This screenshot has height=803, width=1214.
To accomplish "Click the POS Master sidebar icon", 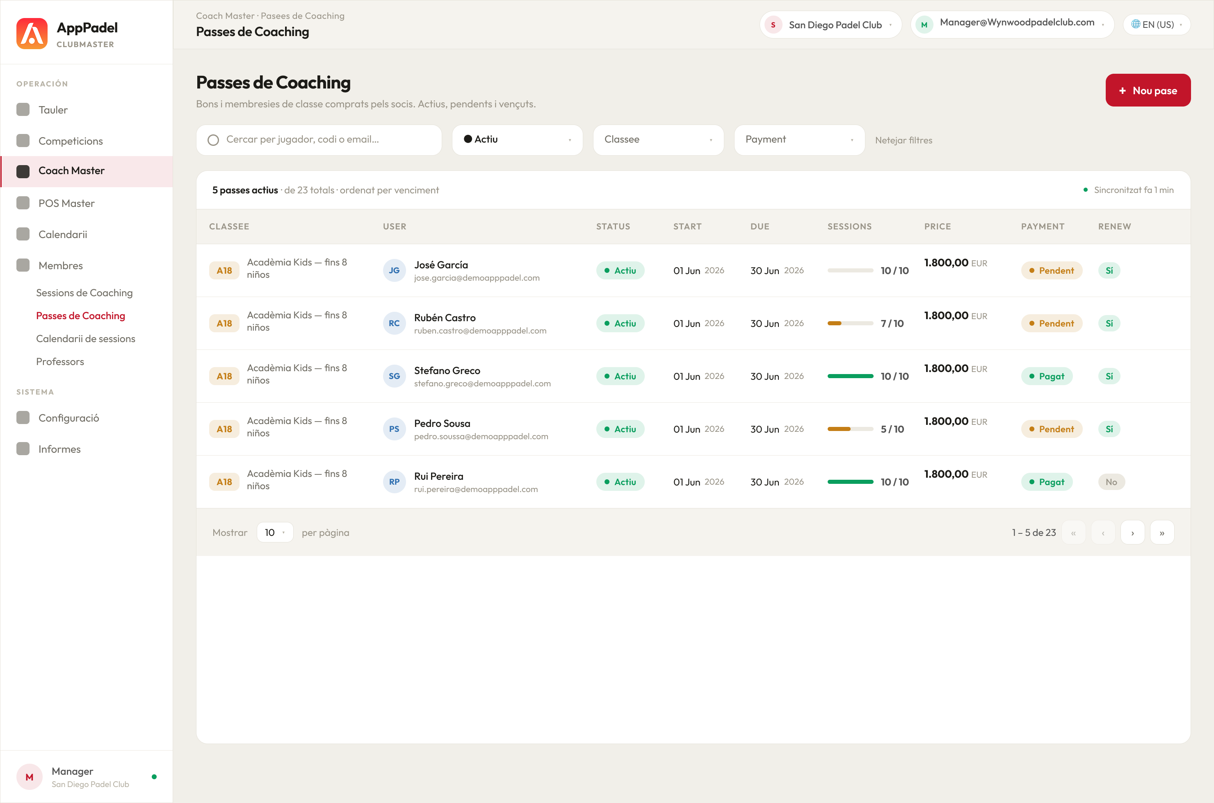I will click(23, 203).
